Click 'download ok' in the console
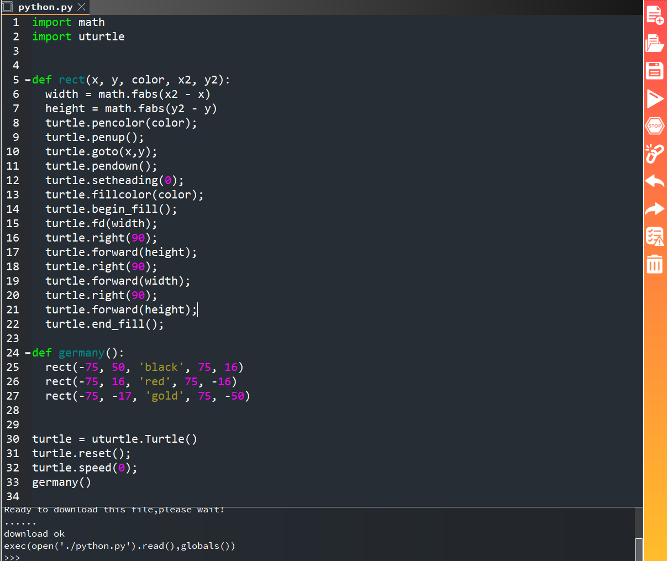Viewport: 667px width, 561px height. click(34, 534)
